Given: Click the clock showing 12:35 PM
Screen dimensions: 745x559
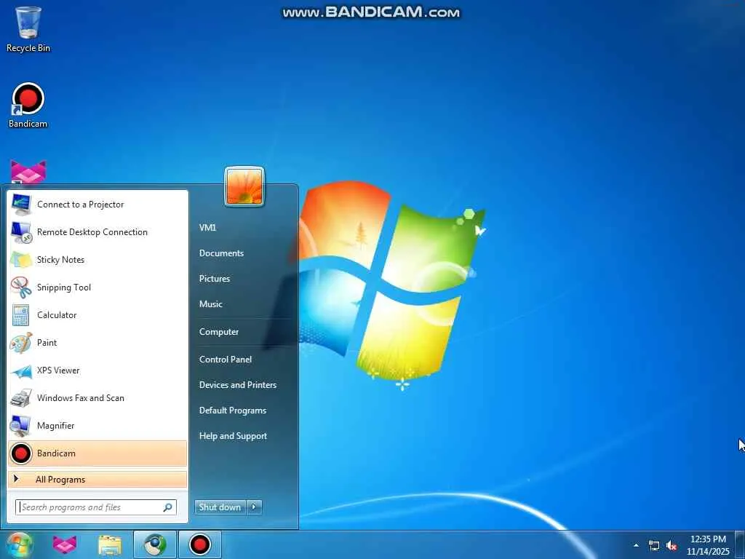Looking at the screenshot, I should (x=708, y=539).
